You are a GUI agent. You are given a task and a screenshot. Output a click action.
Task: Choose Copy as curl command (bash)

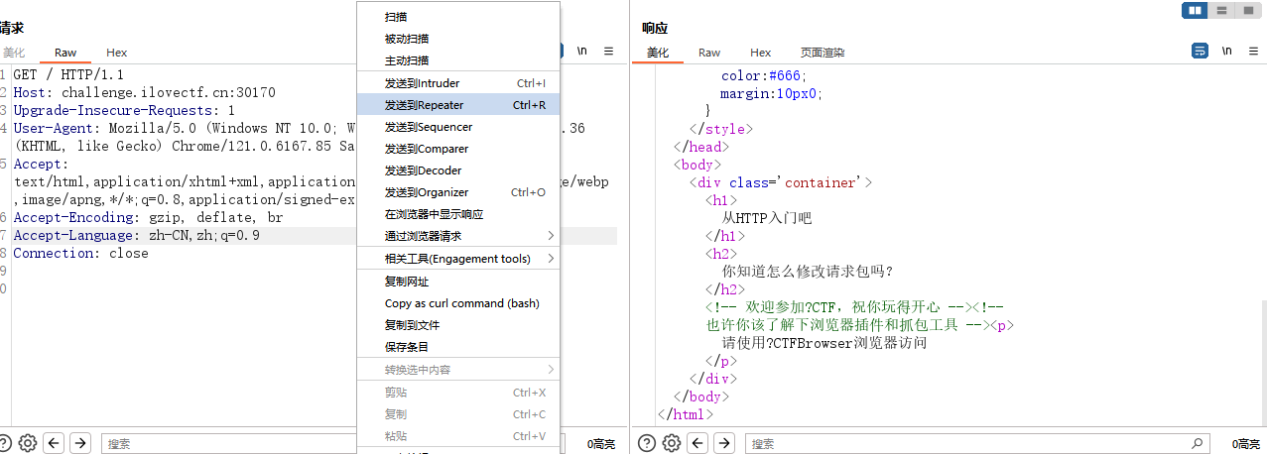458,303
